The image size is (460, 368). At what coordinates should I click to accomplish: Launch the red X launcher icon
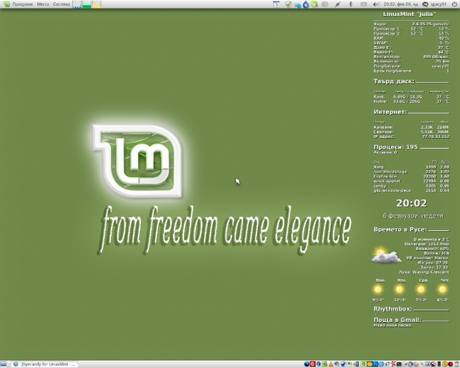tap(393, 364)
